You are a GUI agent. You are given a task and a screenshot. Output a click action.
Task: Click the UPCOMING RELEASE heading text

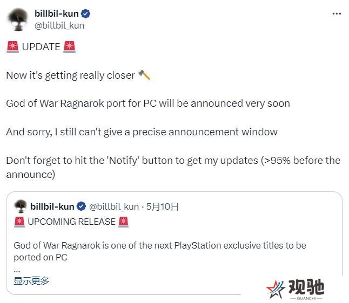72,222
